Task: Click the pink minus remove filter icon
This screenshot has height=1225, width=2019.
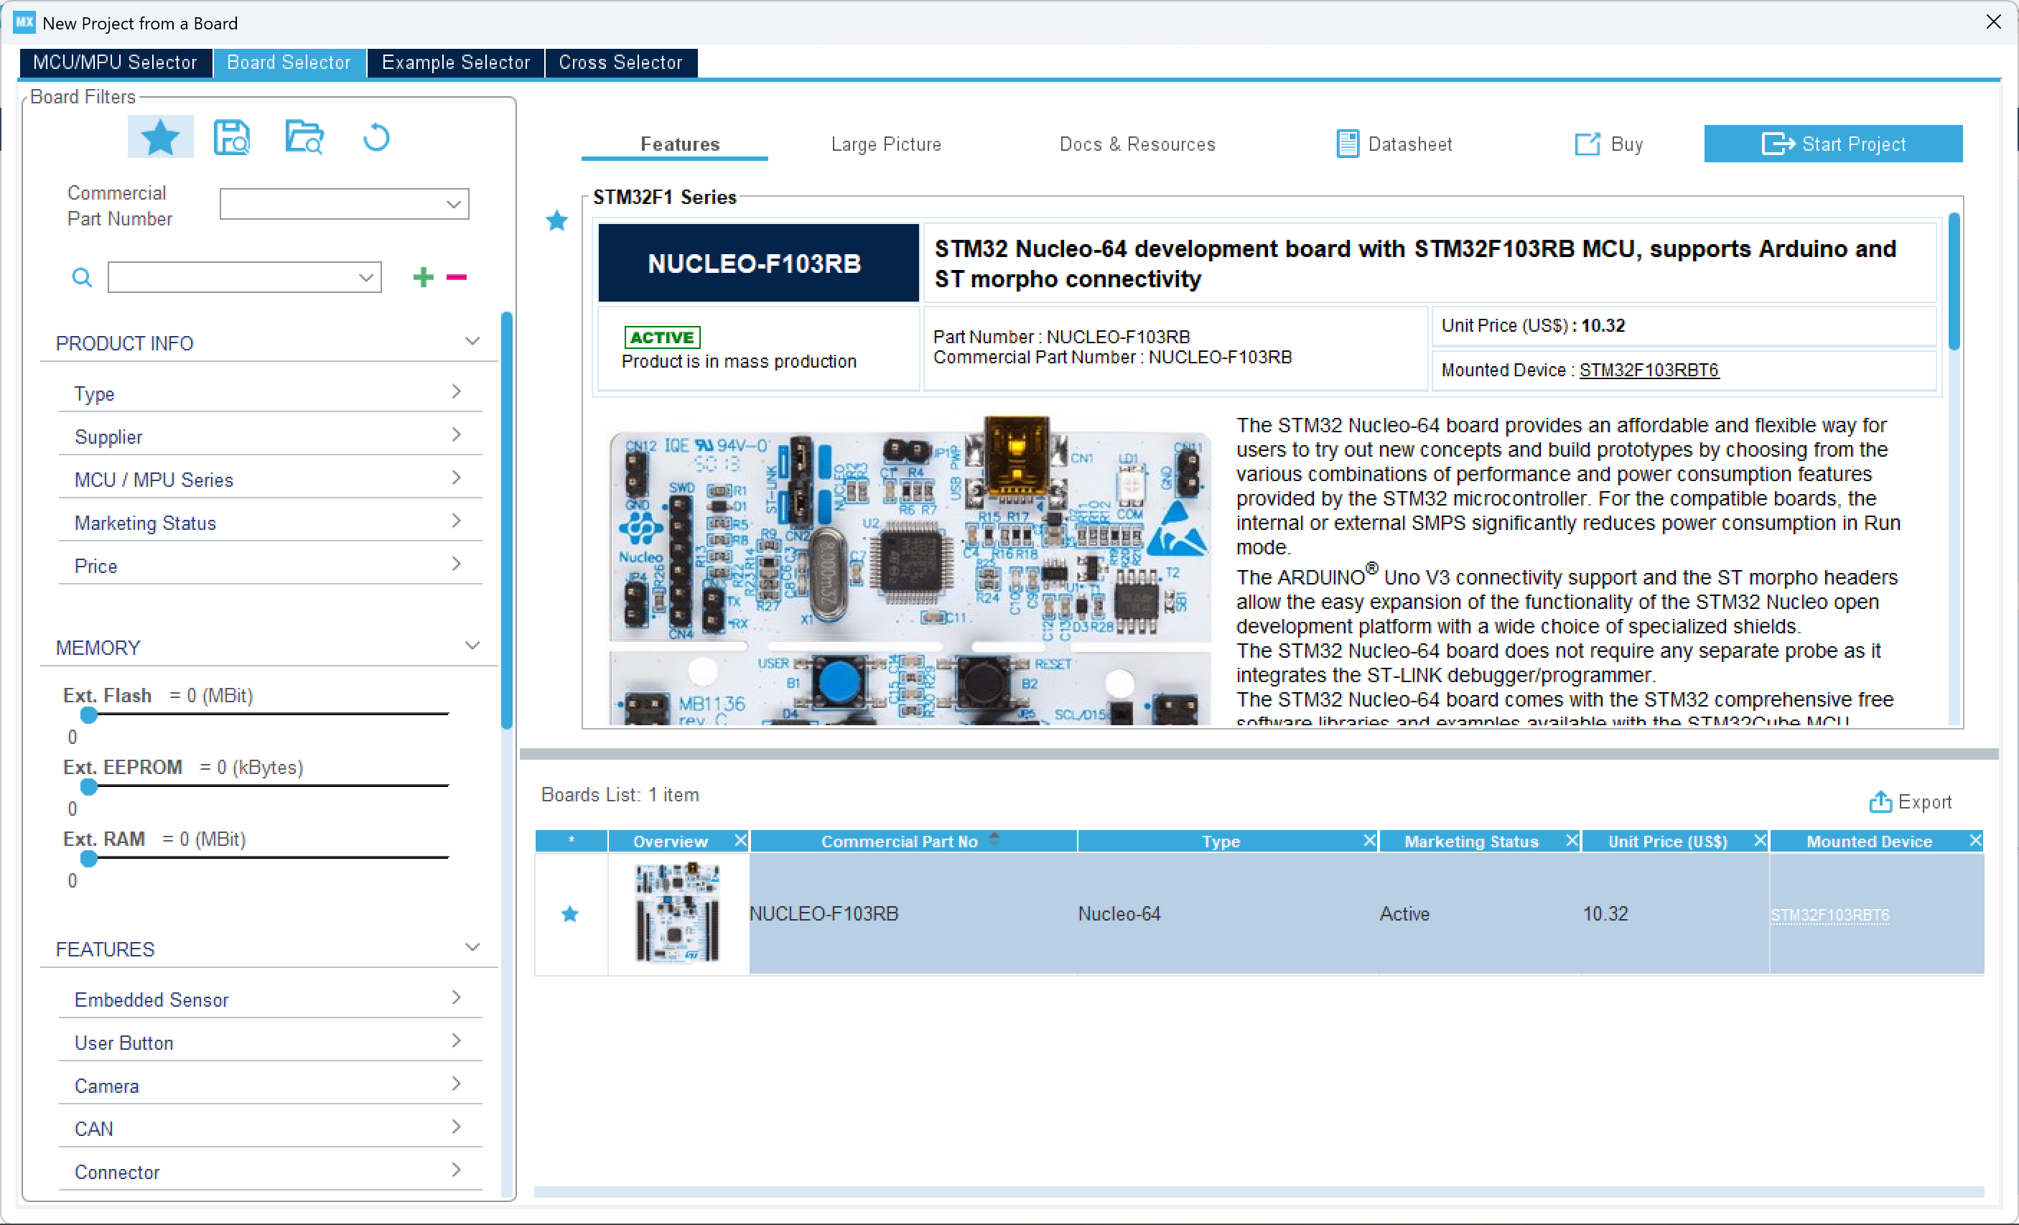Action: point(457,277)
